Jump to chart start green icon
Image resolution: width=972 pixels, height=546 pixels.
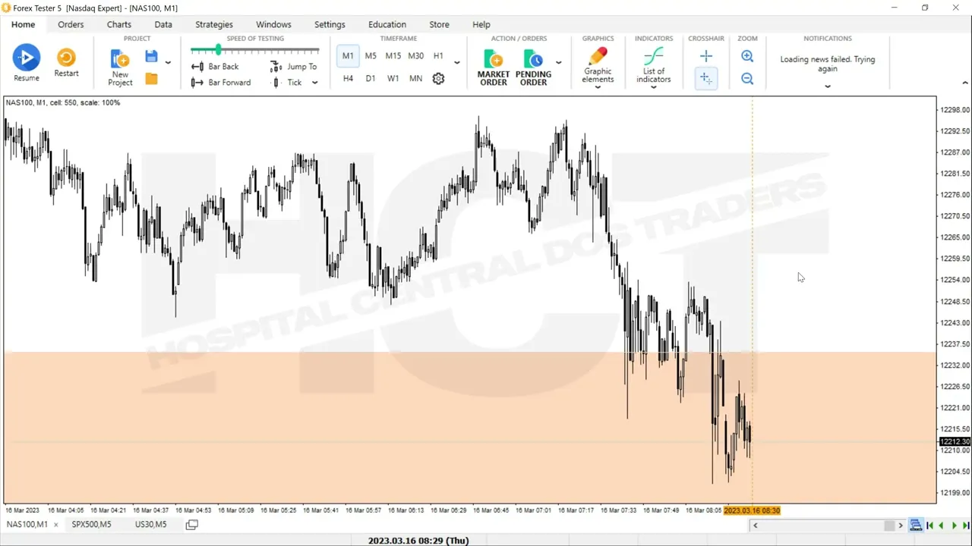click(930, 526)
